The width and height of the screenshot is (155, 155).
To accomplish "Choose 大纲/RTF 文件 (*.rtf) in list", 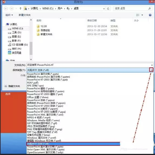I will click(x=73, y=144).
